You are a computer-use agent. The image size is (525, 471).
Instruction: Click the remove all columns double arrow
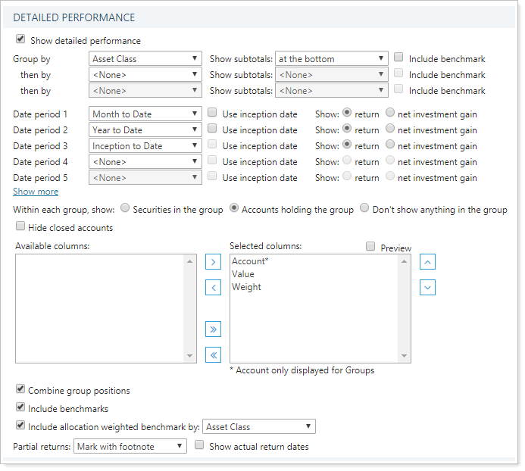[x=214, y=354]
